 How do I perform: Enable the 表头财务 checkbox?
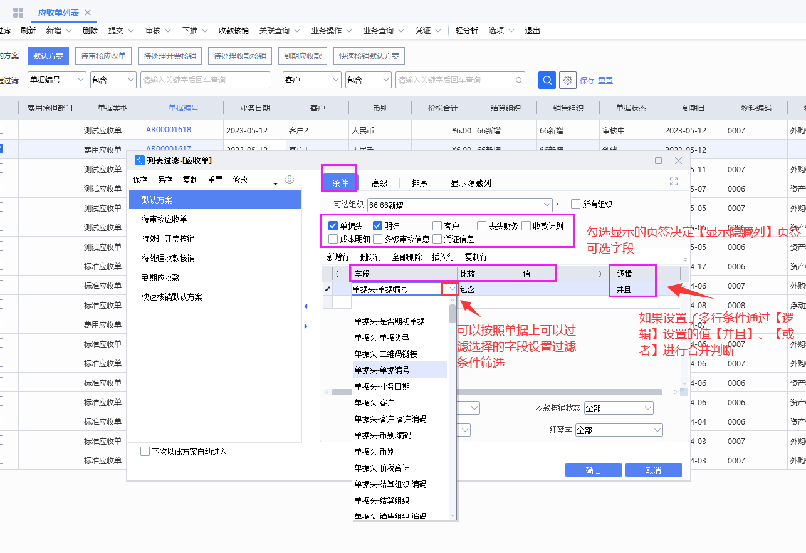(x=481, y=226)
